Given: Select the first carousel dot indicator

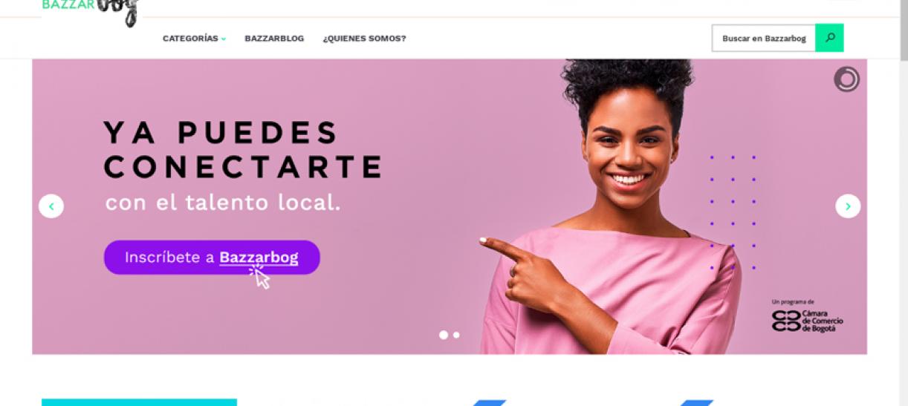Looking at the screenshot, I should tap(444, 335).
